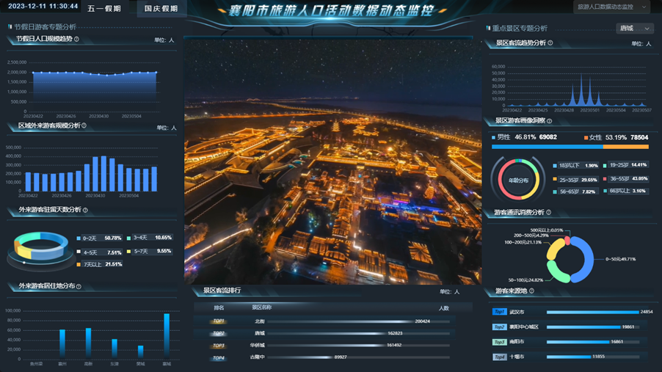Viewport: 662px width, 372px height.
Task: Click the blue 男性 gender ratio bar
Action: (547, 147)
